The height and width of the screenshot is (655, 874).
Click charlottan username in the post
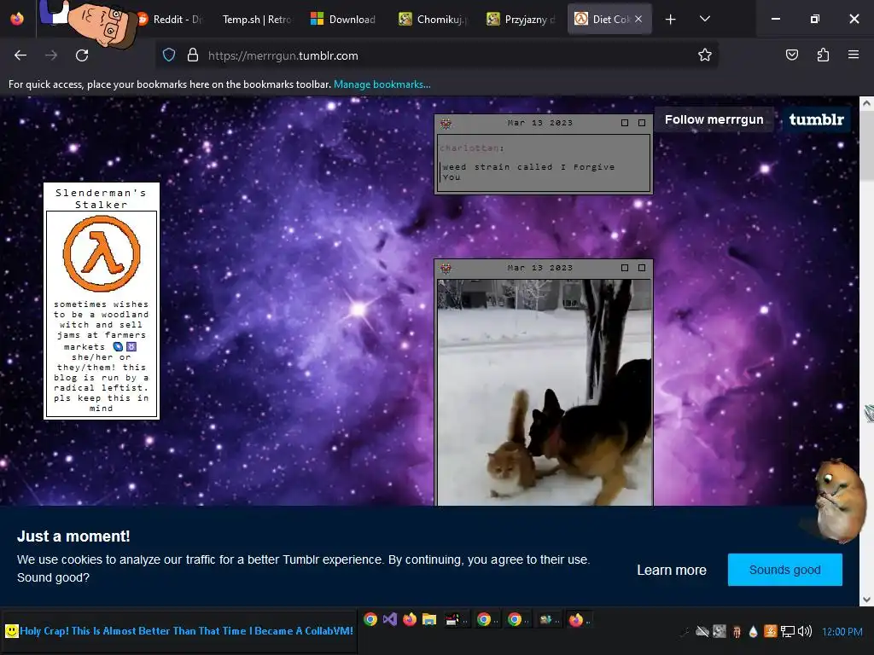click(x=471, y=148)
